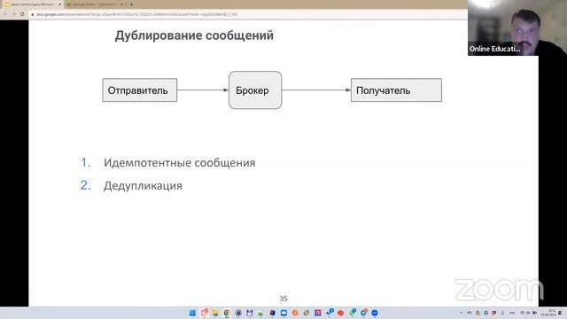This screenshot has height=319, width=567.
Task: Close the first browser tab
Action: (59, 4)
